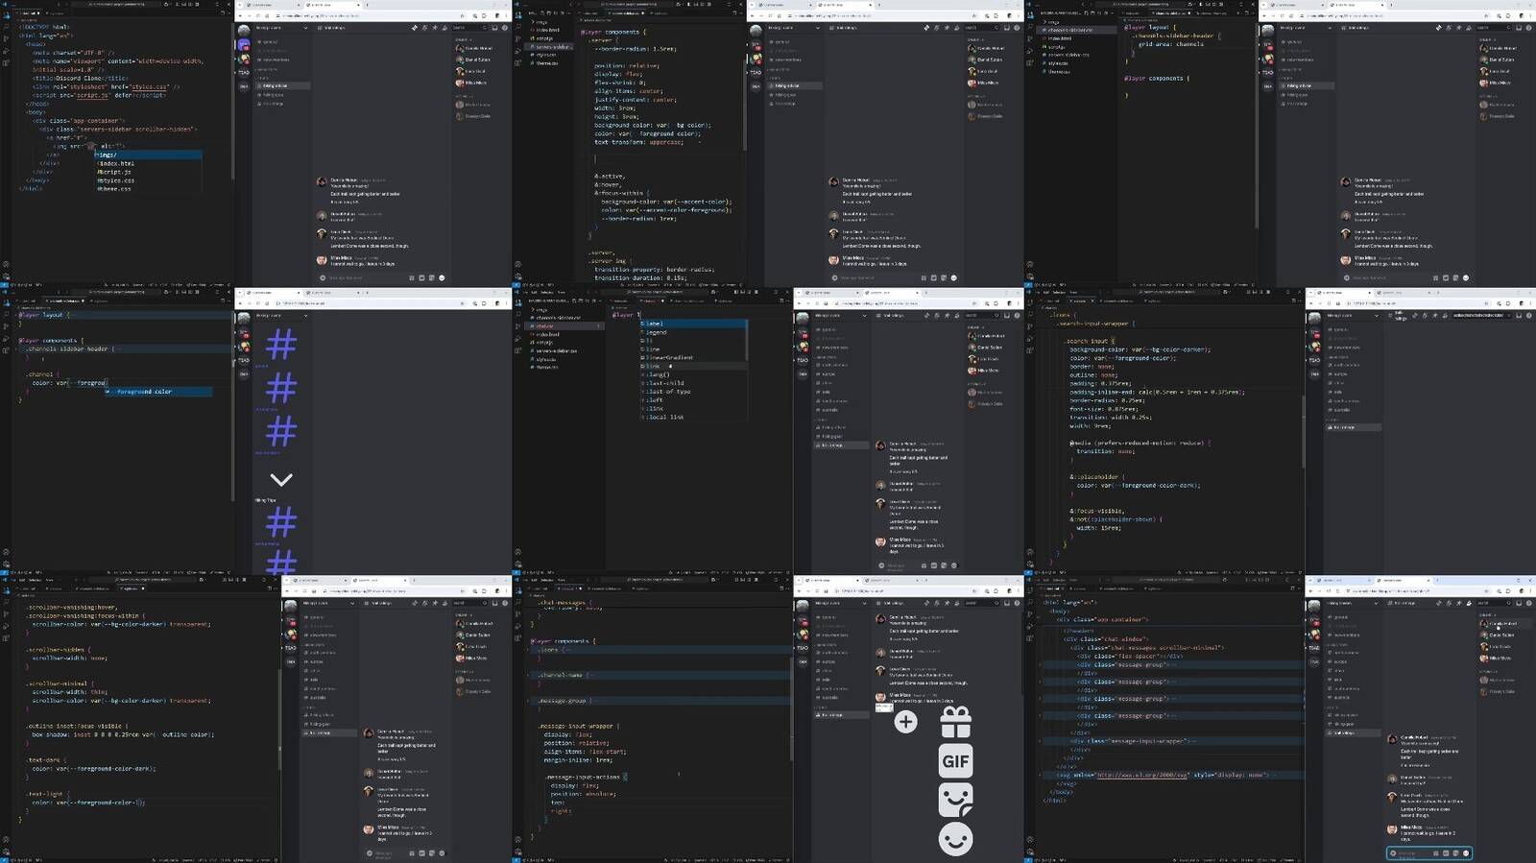Click the gift icon inside the blue-outlined message input
Viewport: 1536px width, 863px height.
(x=1436, y=852)
